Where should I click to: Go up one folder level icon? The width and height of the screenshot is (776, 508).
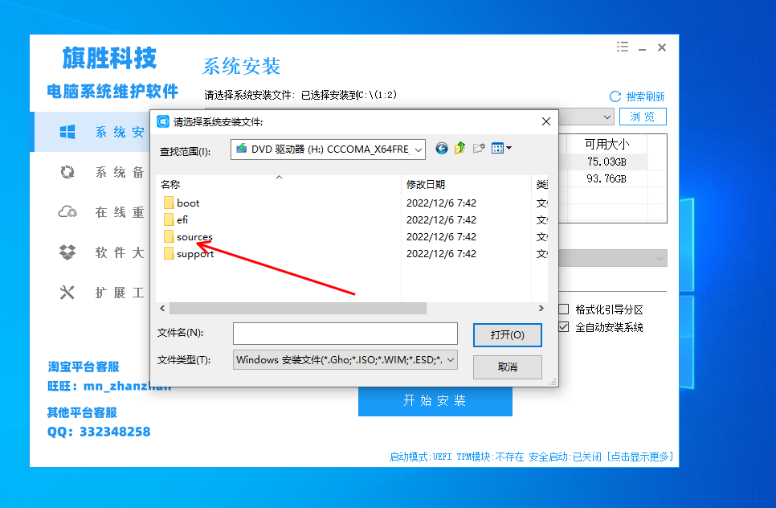pos(459,149)
